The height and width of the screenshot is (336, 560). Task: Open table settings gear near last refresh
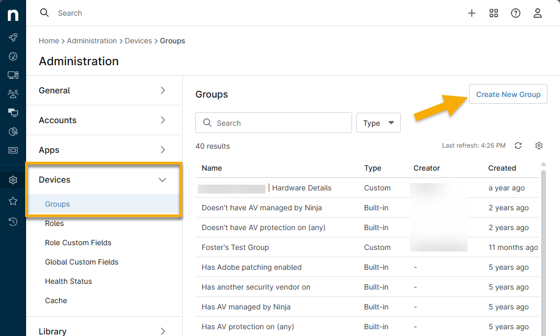point(539,146)
